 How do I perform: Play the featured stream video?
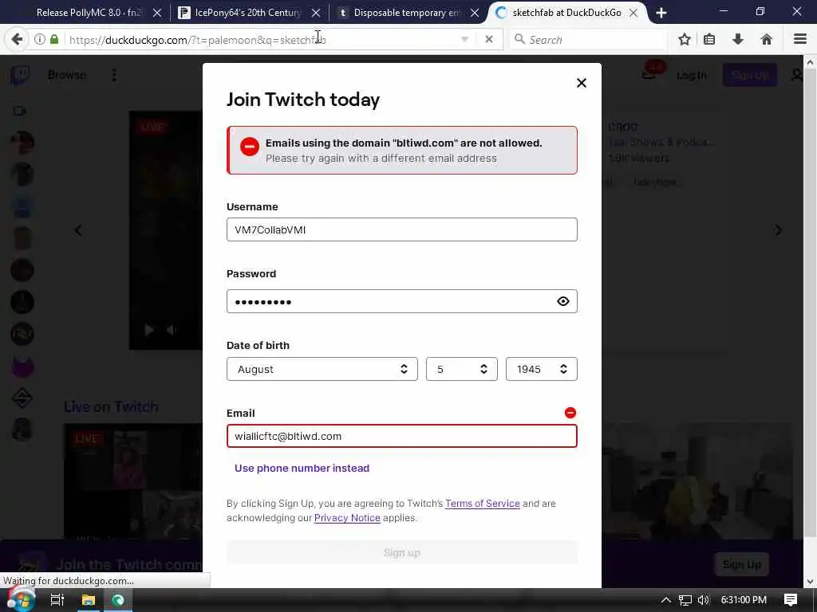tap(148, 330)
